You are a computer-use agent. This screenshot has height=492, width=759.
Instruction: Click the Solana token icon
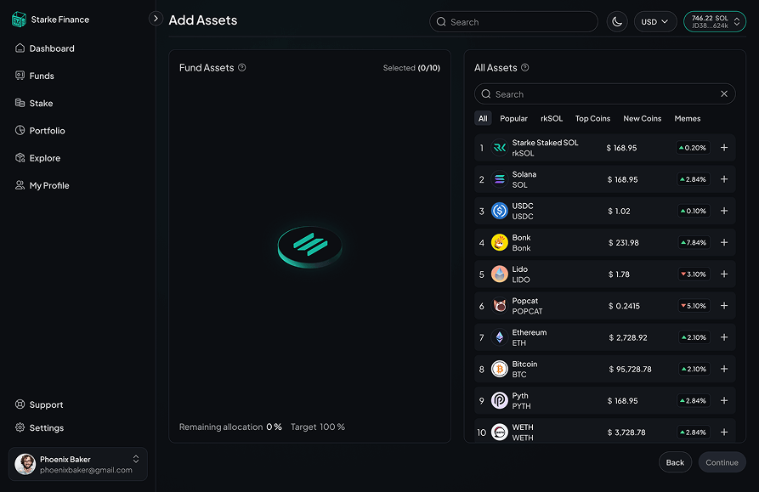[x=500, y=179]
